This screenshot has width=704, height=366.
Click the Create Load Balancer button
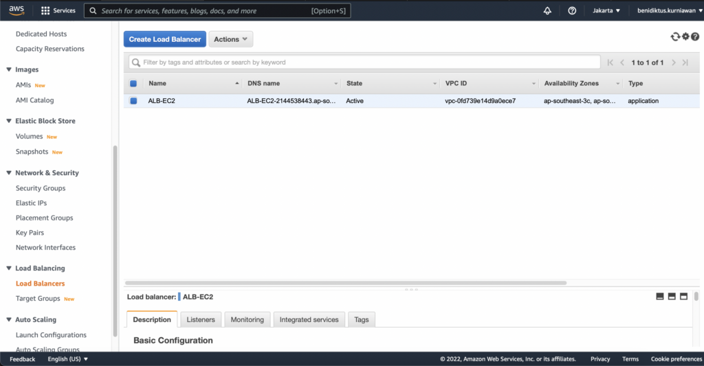pyautogui.click(x=165, y=39)
